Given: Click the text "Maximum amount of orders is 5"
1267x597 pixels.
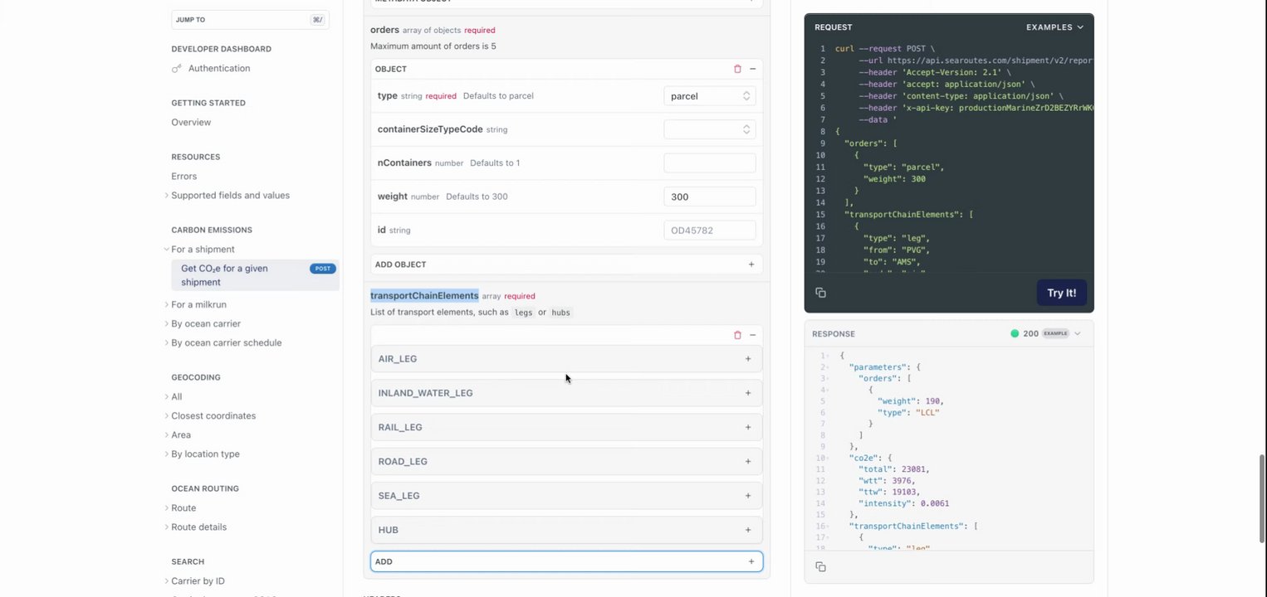Looking at the screenshot, I should point(433,46).
